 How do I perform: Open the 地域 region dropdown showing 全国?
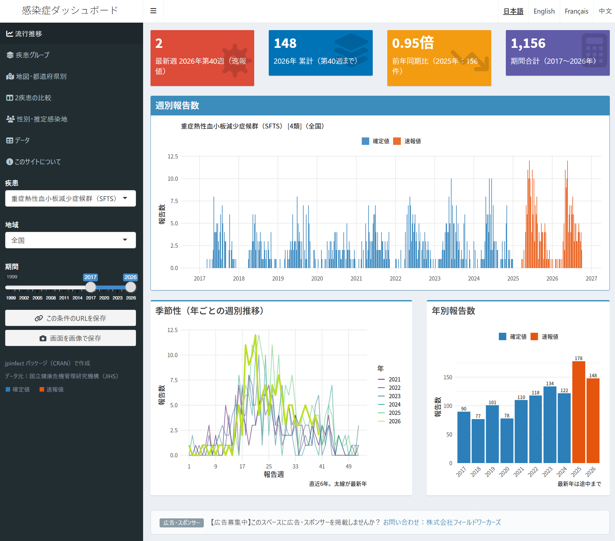(70, 240)
